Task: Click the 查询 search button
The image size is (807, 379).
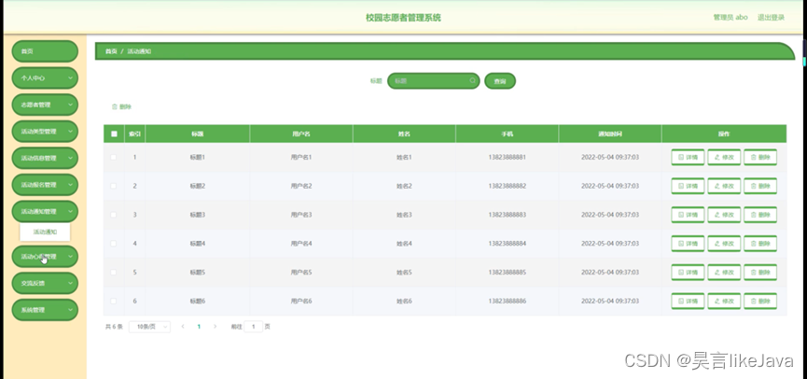Action: coord(500,81)
